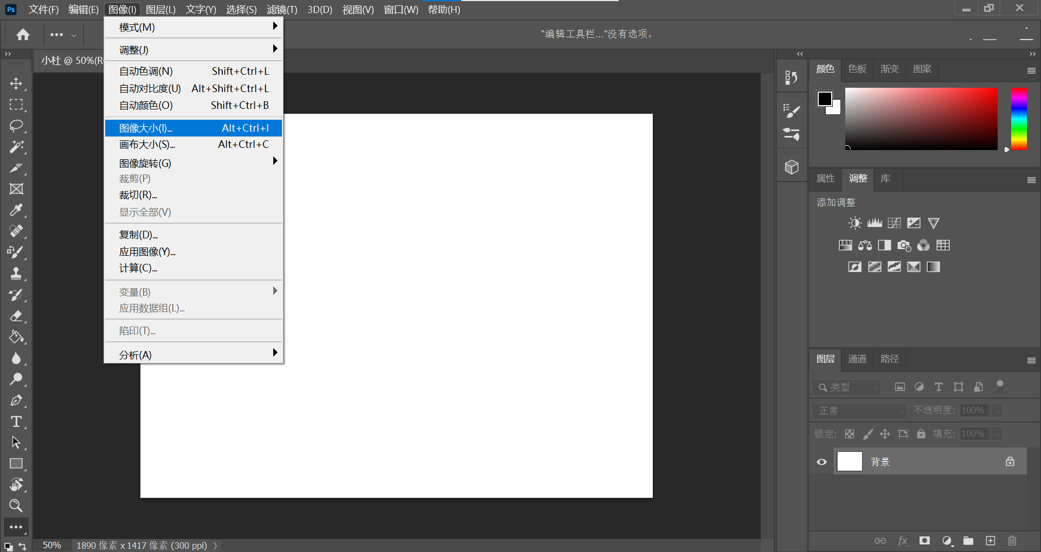
Task: Toggle visibility of 背景 layer
Action: [x=822, y=462]
